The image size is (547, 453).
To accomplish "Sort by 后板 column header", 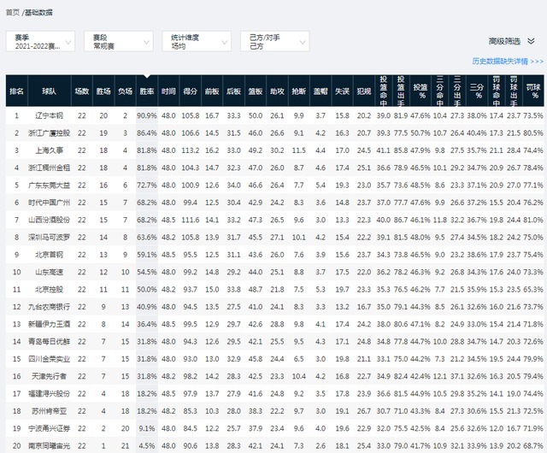I will click(x=233, y=91).
